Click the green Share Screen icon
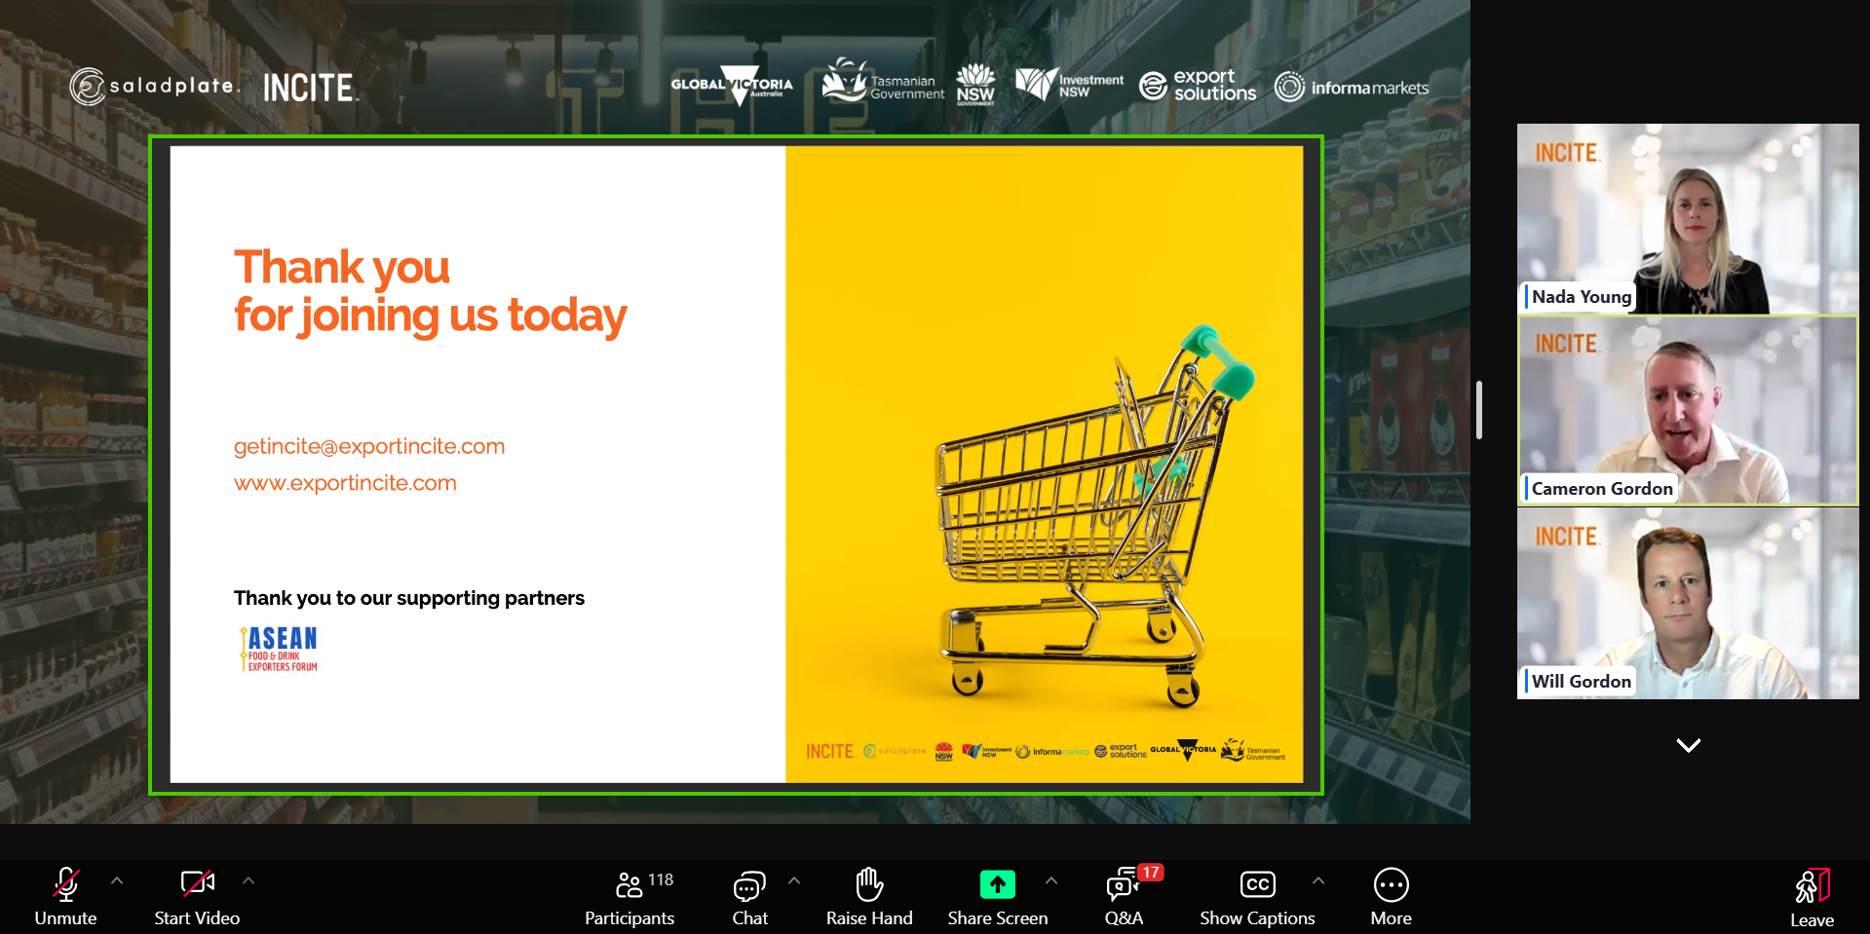Viewport: 1870px width, 934px height. 997,884
